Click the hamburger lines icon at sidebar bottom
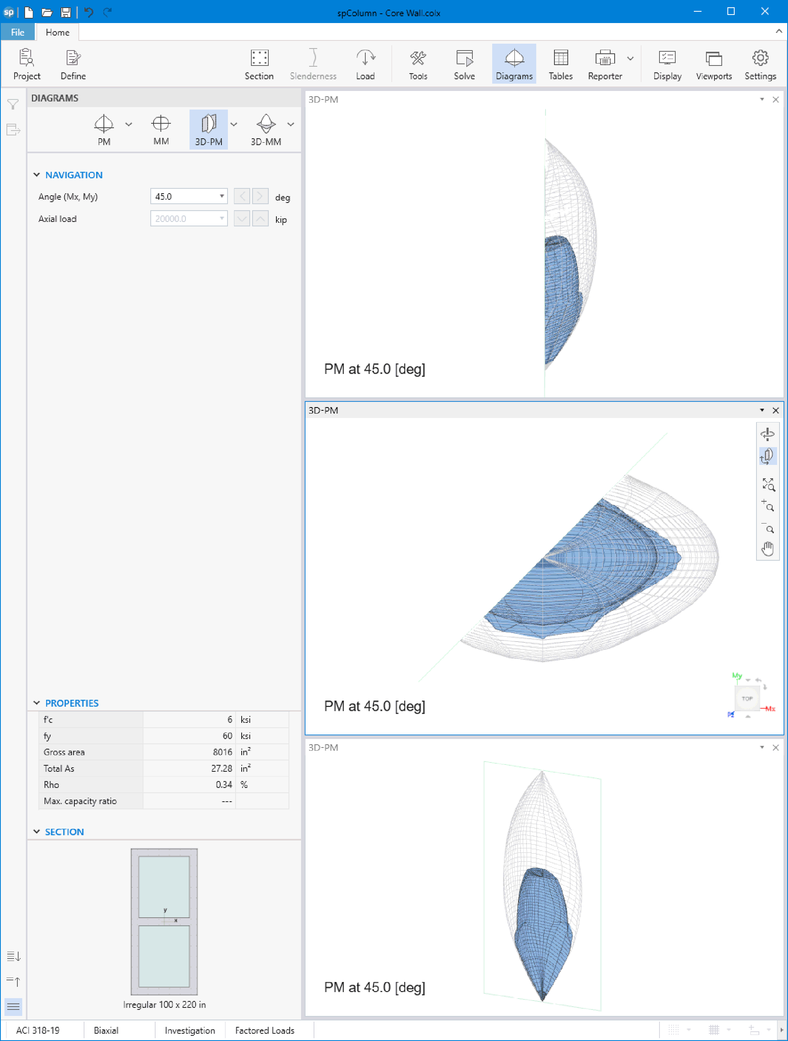 click(x=13, y=1007)
